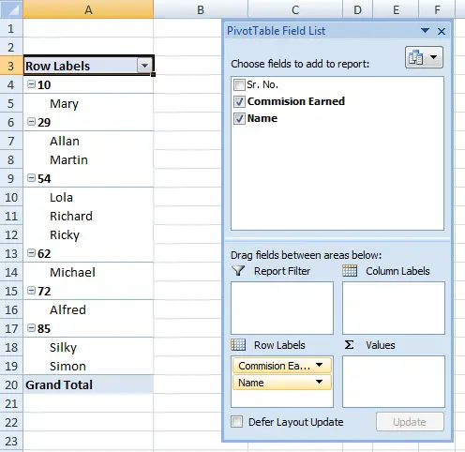Open the field list layout options icon
Image resolution: width=465 pixels, height=452 pixels.
coord(424,57)
